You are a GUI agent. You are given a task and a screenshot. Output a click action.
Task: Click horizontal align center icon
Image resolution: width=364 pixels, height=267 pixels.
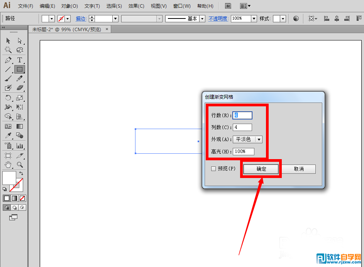[337, 18]
